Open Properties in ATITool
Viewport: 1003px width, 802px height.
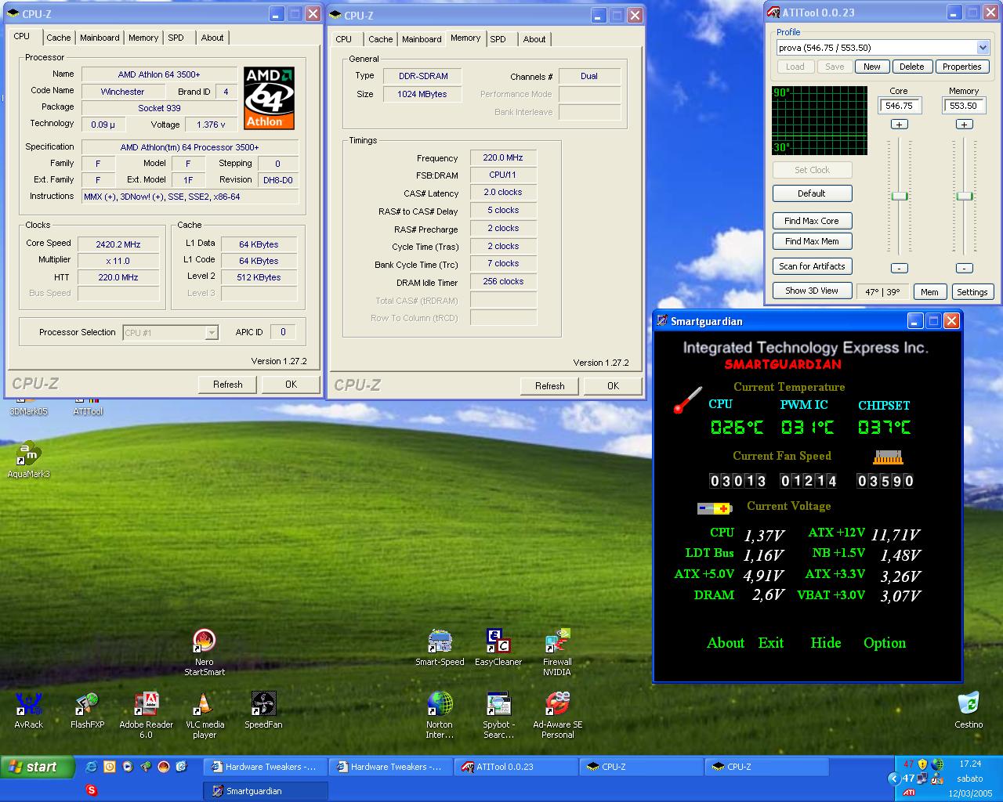pyautogui.click(x=962, y=67)
